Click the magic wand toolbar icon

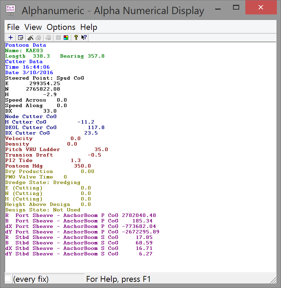pyautogui.click(x=30, y=38)
